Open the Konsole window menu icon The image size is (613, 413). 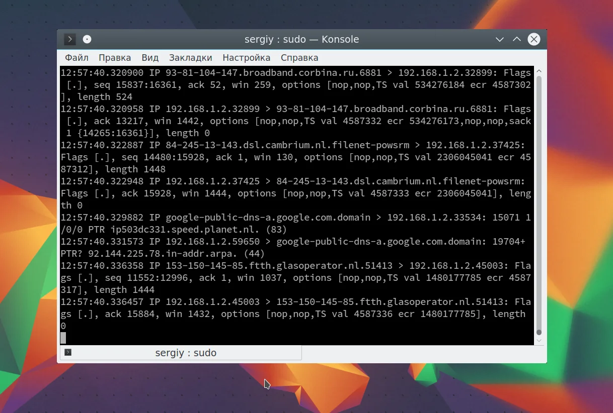tap(70, 39)
